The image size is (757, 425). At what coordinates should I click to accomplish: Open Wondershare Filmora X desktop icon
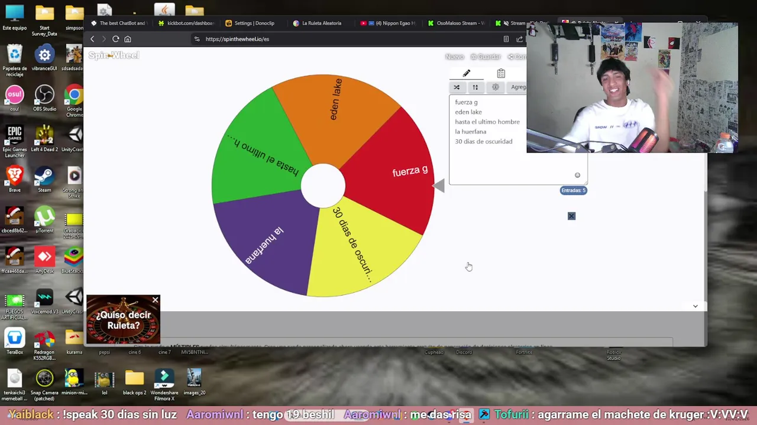click(x=164, y=385)
